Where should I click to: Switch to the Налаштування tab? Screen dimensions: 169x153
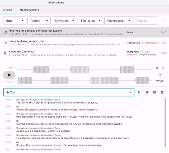[29, 10]
